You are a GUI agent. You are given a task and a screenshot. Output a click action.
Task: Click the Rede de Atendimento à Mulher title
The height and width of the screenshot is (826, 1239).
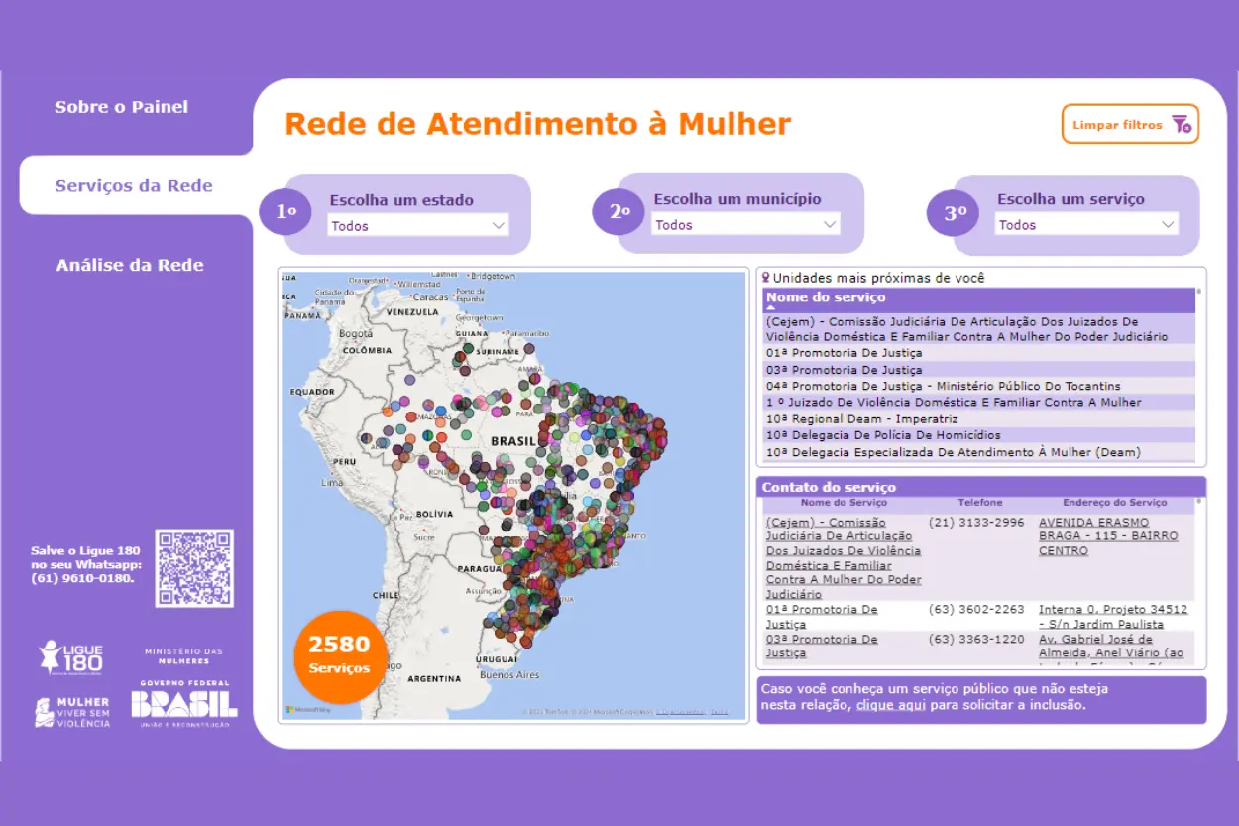[x=538, y=124]
